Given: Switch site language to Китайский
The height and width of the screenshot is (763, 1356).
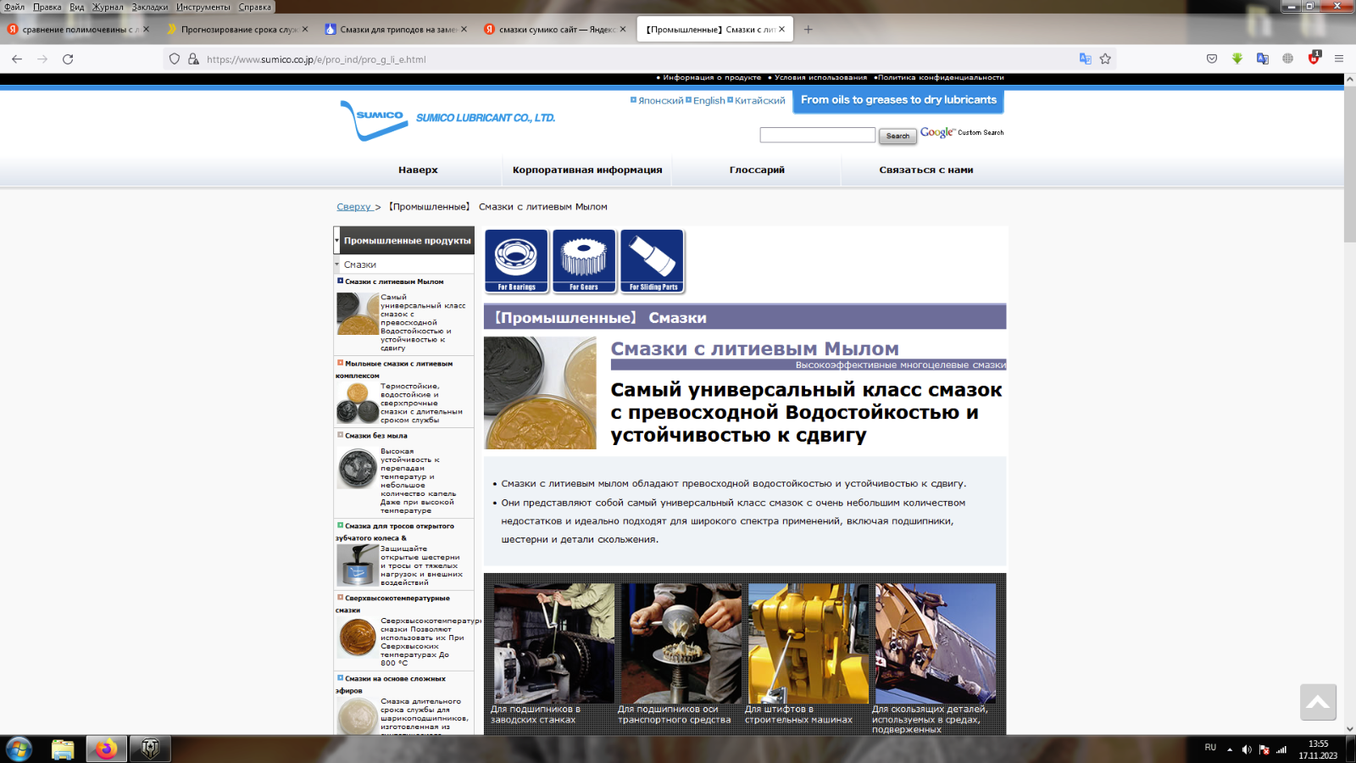Looking at the screenshot, I should [760, 100].
